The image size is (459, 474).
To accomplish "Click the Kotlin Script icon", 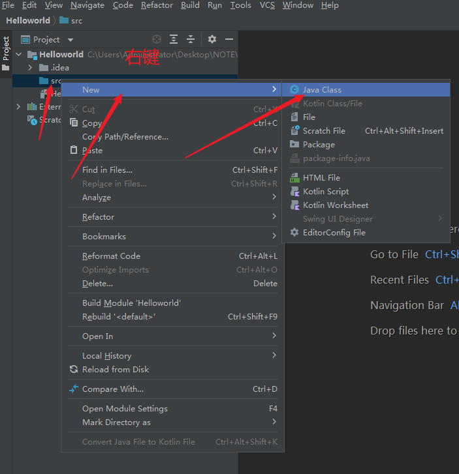I will (x=294, y=191).
